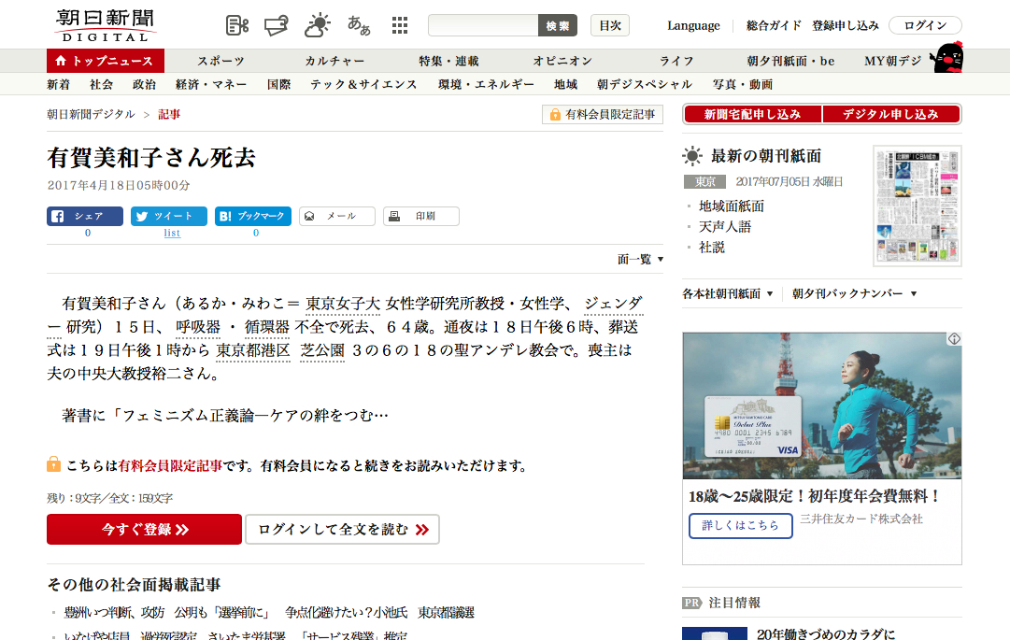Open the grid apps menu icon
The image size is (1010, 640).
pos(400,25)
